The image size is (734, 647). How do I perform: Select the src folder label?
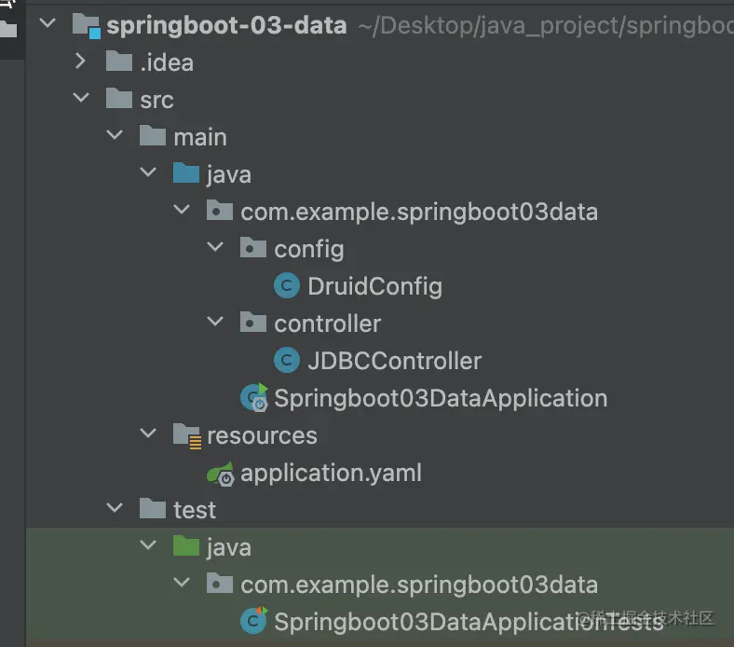pos(156,100)
